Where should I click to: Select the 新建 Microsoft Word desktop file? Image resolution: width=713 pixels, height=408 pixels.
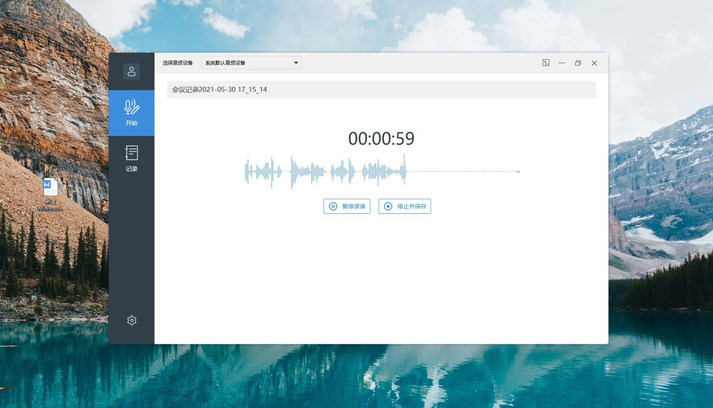(x=50, y=194)
